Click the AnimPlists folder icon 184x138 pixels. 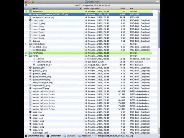30,11
